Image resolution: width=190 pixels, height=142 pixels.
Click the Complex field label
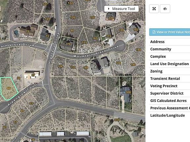coord(158,57)
